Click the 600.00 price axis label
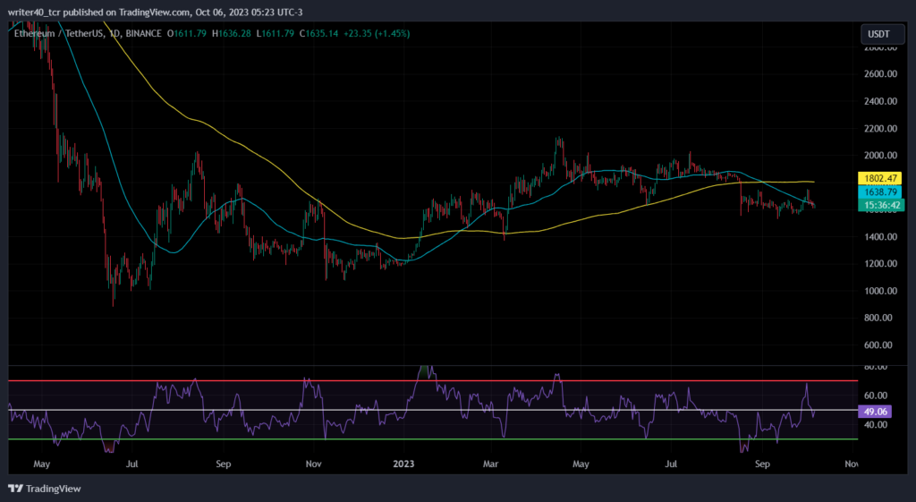916x502 pixels. (x=878, y=345)
